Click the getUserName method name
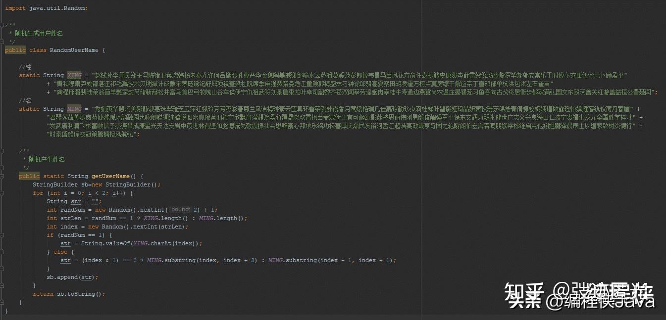Screen dimensions: 666x320 tap(110, 176)
